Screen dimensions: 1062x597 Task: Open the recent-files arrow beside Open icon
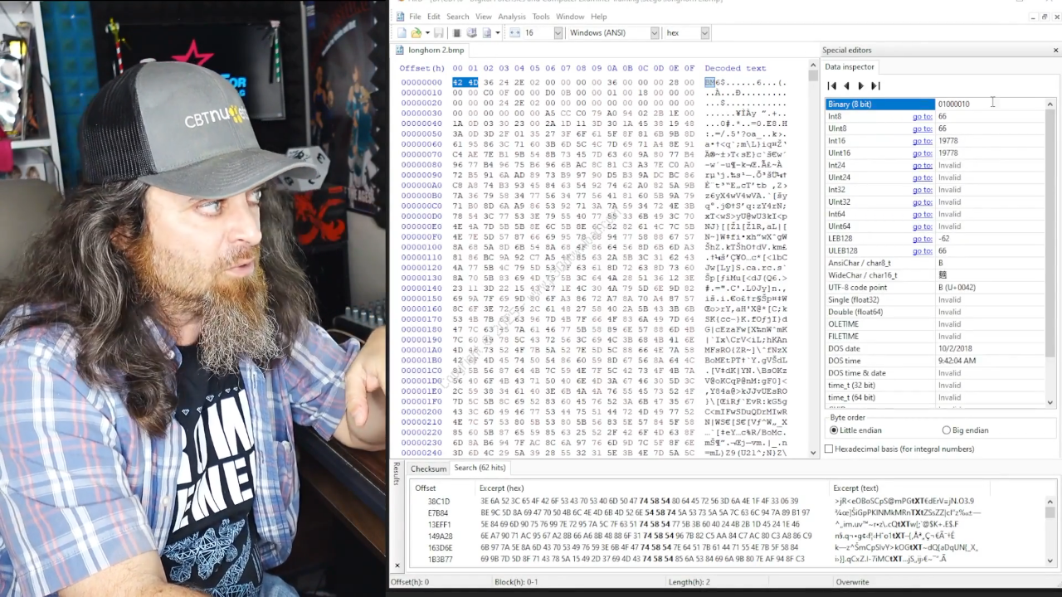pyautogui.click(x=427, y=33)
